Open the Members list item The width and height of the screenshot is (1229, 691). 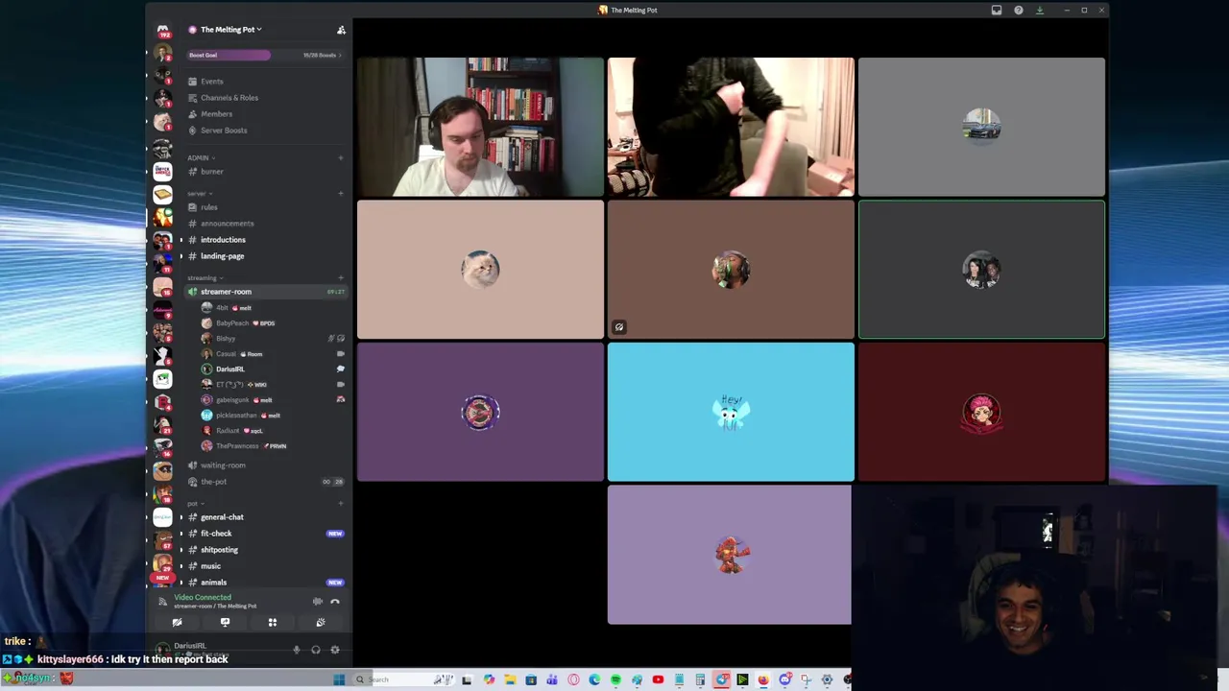216,114
